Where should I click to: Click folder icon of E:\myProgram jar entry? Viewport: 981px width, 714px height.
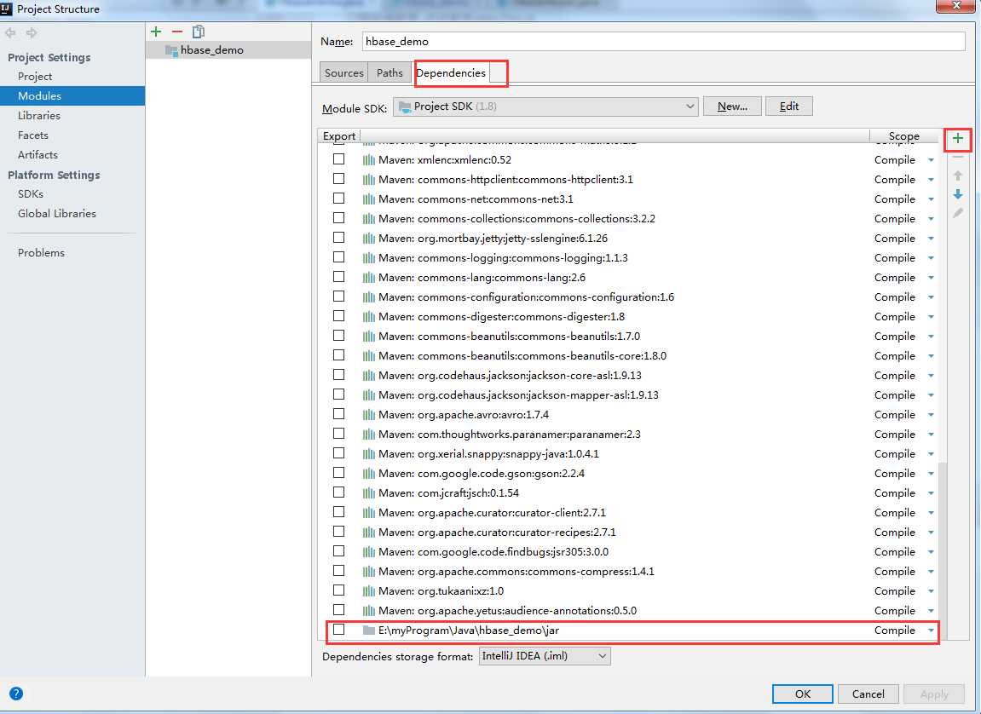pos(368,631)
